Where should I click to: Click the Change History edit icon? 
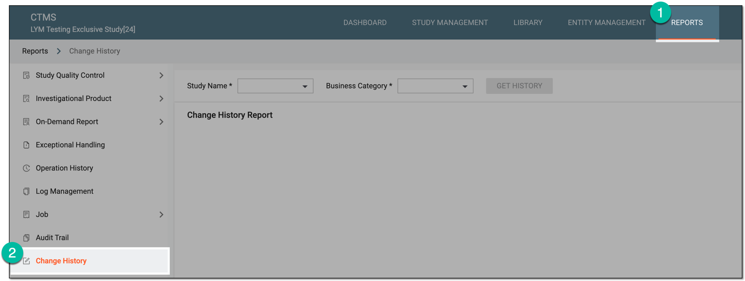[x=26, y=261]
